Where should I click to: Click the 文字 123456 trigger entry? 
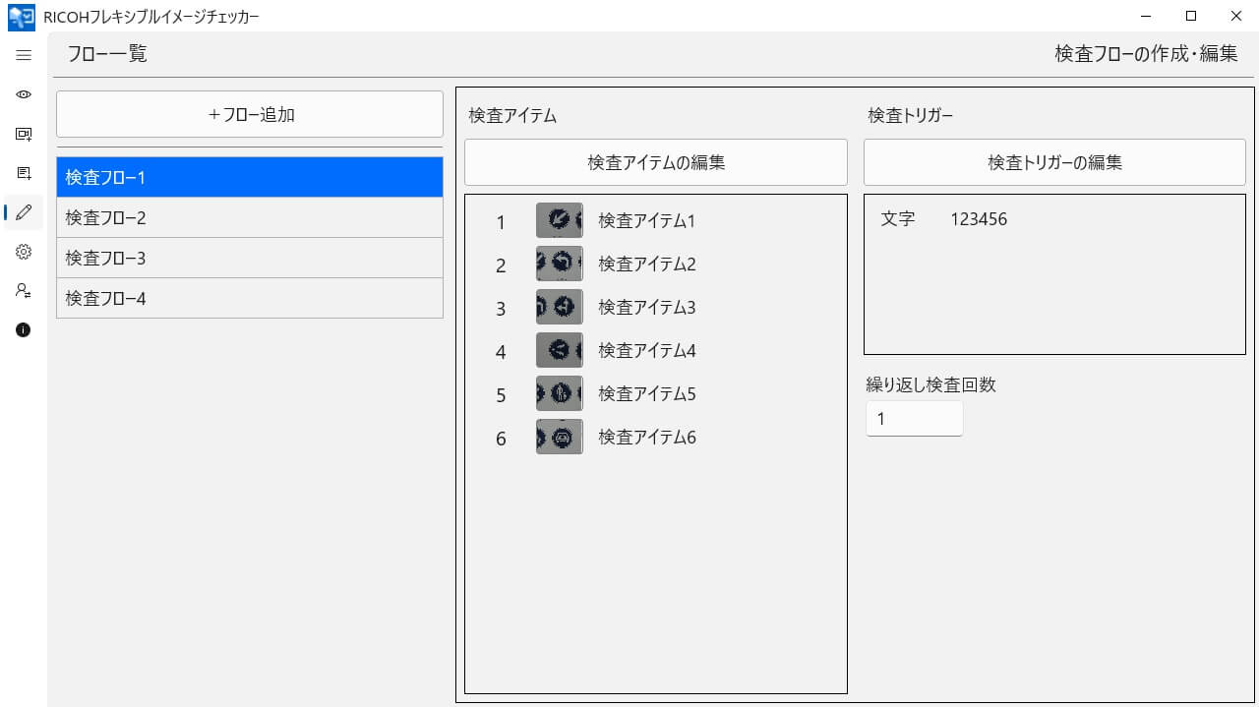point(944,219)
